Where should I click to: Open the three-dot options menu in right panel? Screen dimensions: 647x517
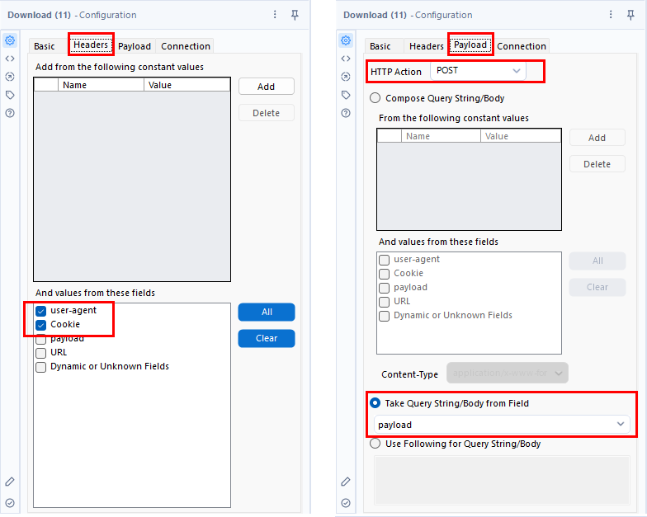[611, 15]
